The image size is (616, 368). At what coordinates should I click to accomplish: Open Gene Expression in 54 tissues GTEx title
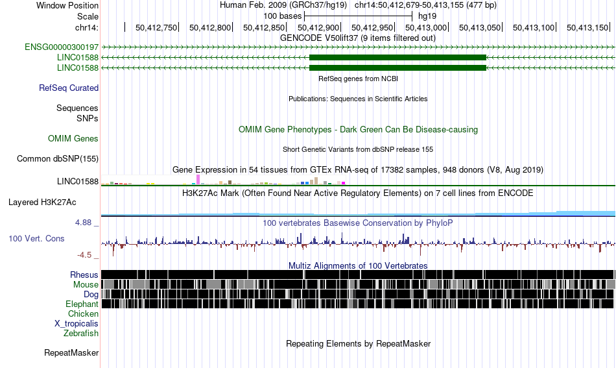[x=358, y=170]
